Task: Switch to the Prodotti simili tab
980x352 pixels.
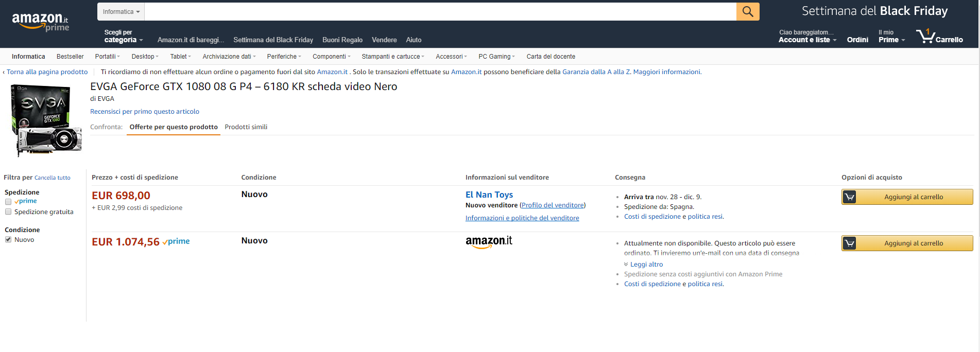Action: 246,127
